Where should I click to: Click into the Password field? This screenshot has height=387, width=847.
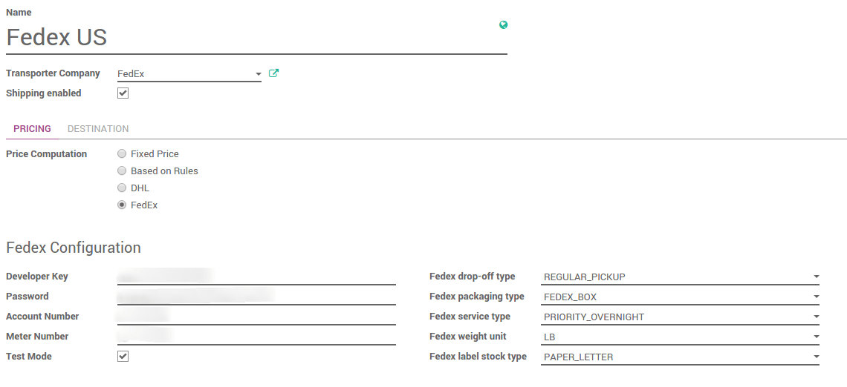pos(256,297)
